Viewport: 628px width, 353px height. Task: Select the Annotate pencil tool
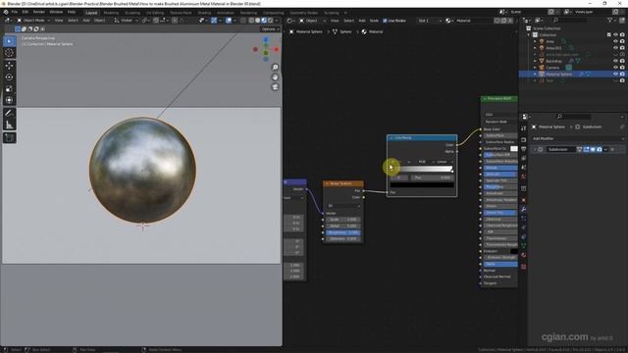pyautogui.click(x=9, y=114)
